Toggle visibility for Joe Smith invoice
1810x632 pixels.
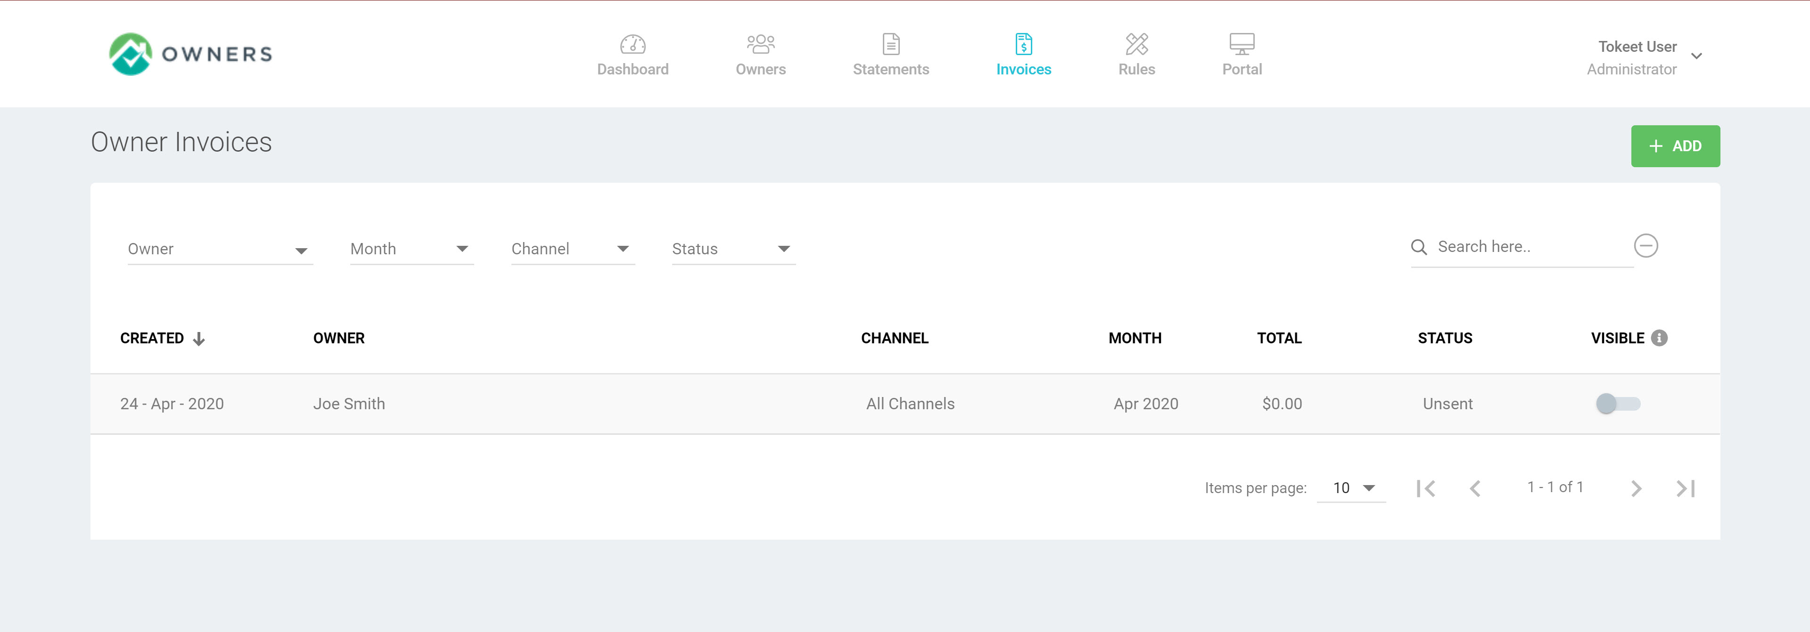1618,404
